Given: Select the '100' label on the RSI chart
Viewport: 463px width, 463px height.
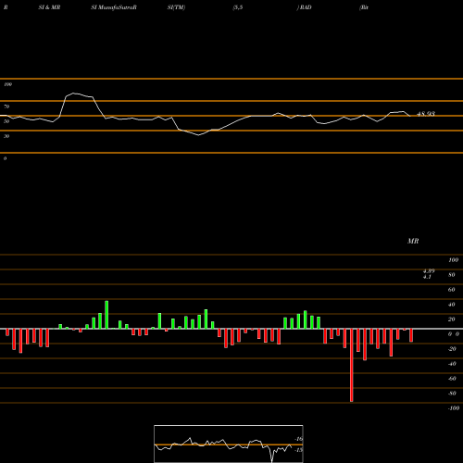Looking at the screenshot, I should [x=7, y=84].
